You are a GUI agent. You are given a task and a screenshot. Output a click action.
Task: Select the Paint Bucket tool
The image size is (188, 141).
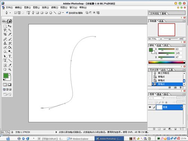[10, 47]
